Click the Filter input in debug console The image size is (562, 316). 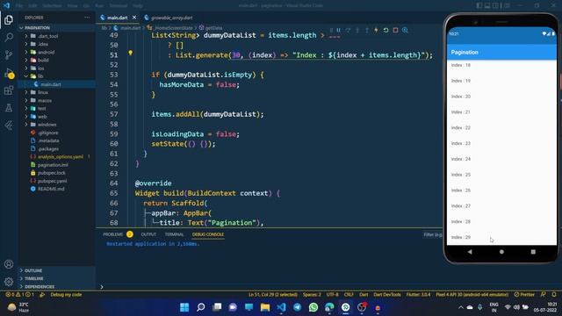(x=433, y=234)
